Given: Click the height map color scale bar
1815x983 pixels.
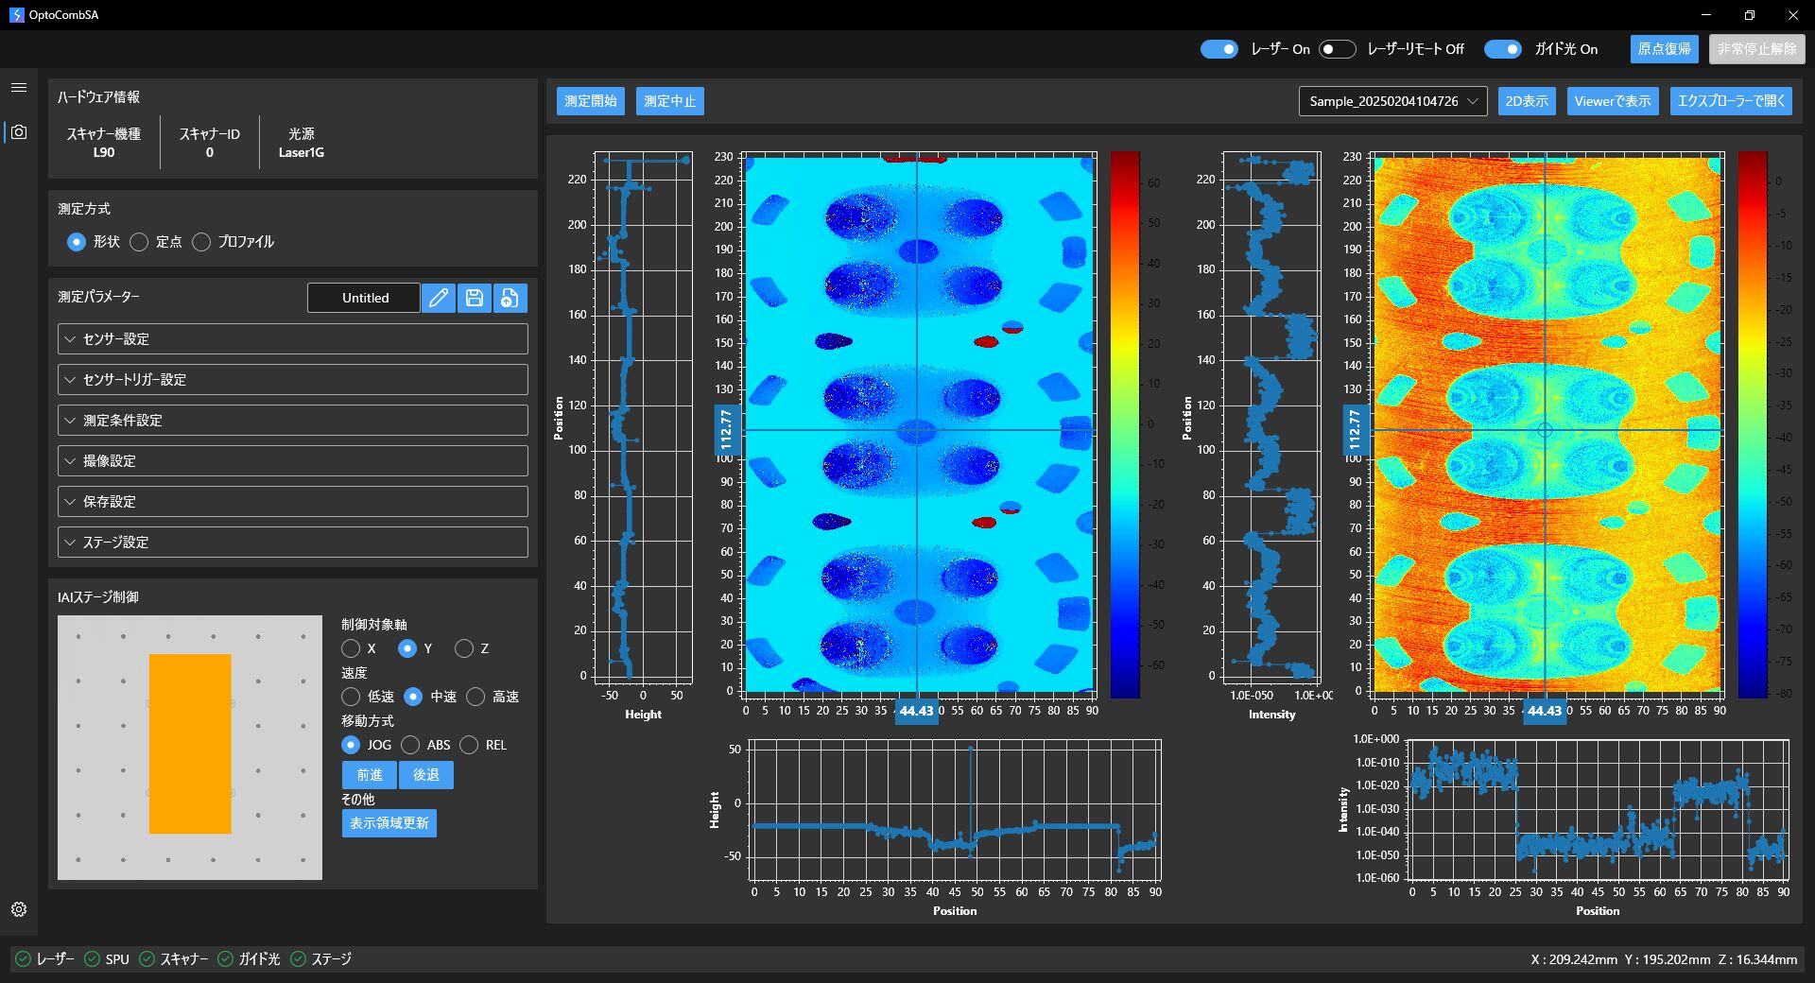Looking at the screenshot, I should [1125, 424].
